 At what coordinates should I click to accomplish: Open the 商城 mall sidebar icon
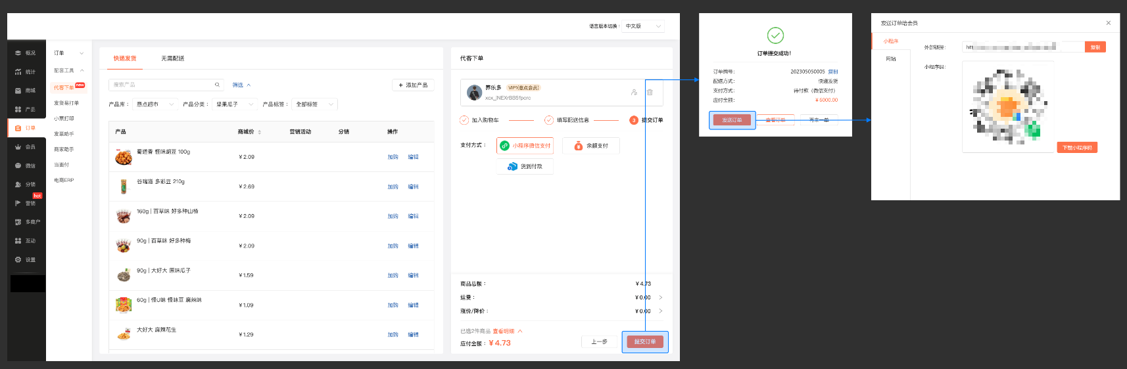click(x=18, y=91)
